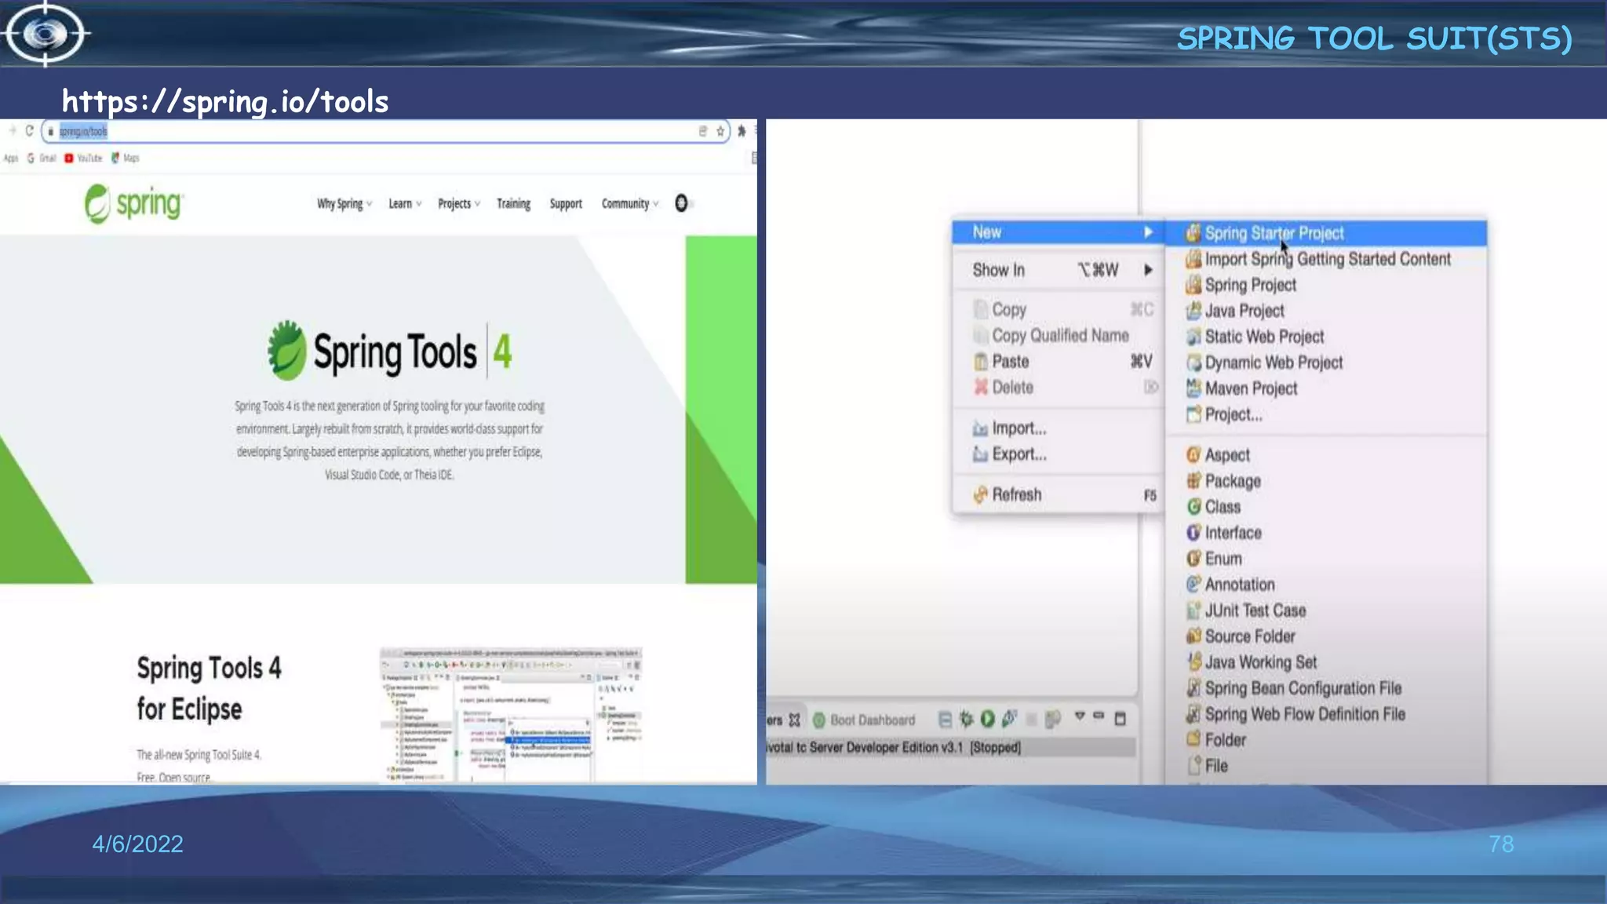The width and height of the screenshot is (1607, 904).
Task: Open the generic Project... wizard entry
Action: (x=1325, y=414)
